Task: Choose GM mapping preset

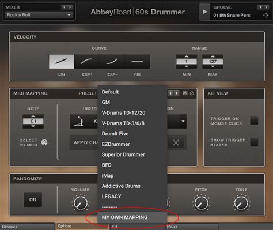Action: coord(132,102)
